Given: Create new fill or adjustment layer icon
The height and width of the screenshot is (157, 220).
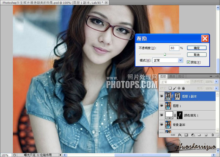Looking at the screenshot, I should (x=193, y=135).
